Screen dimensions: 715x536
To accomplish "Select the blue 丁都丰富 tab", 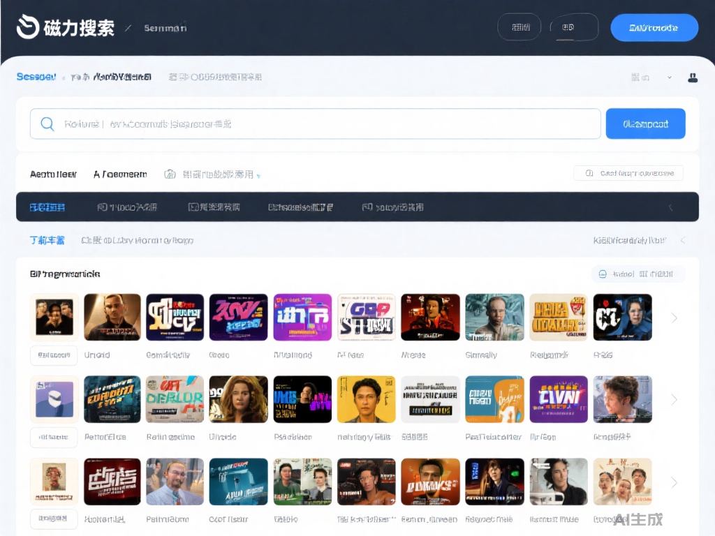I will click(x=47, y=240).
